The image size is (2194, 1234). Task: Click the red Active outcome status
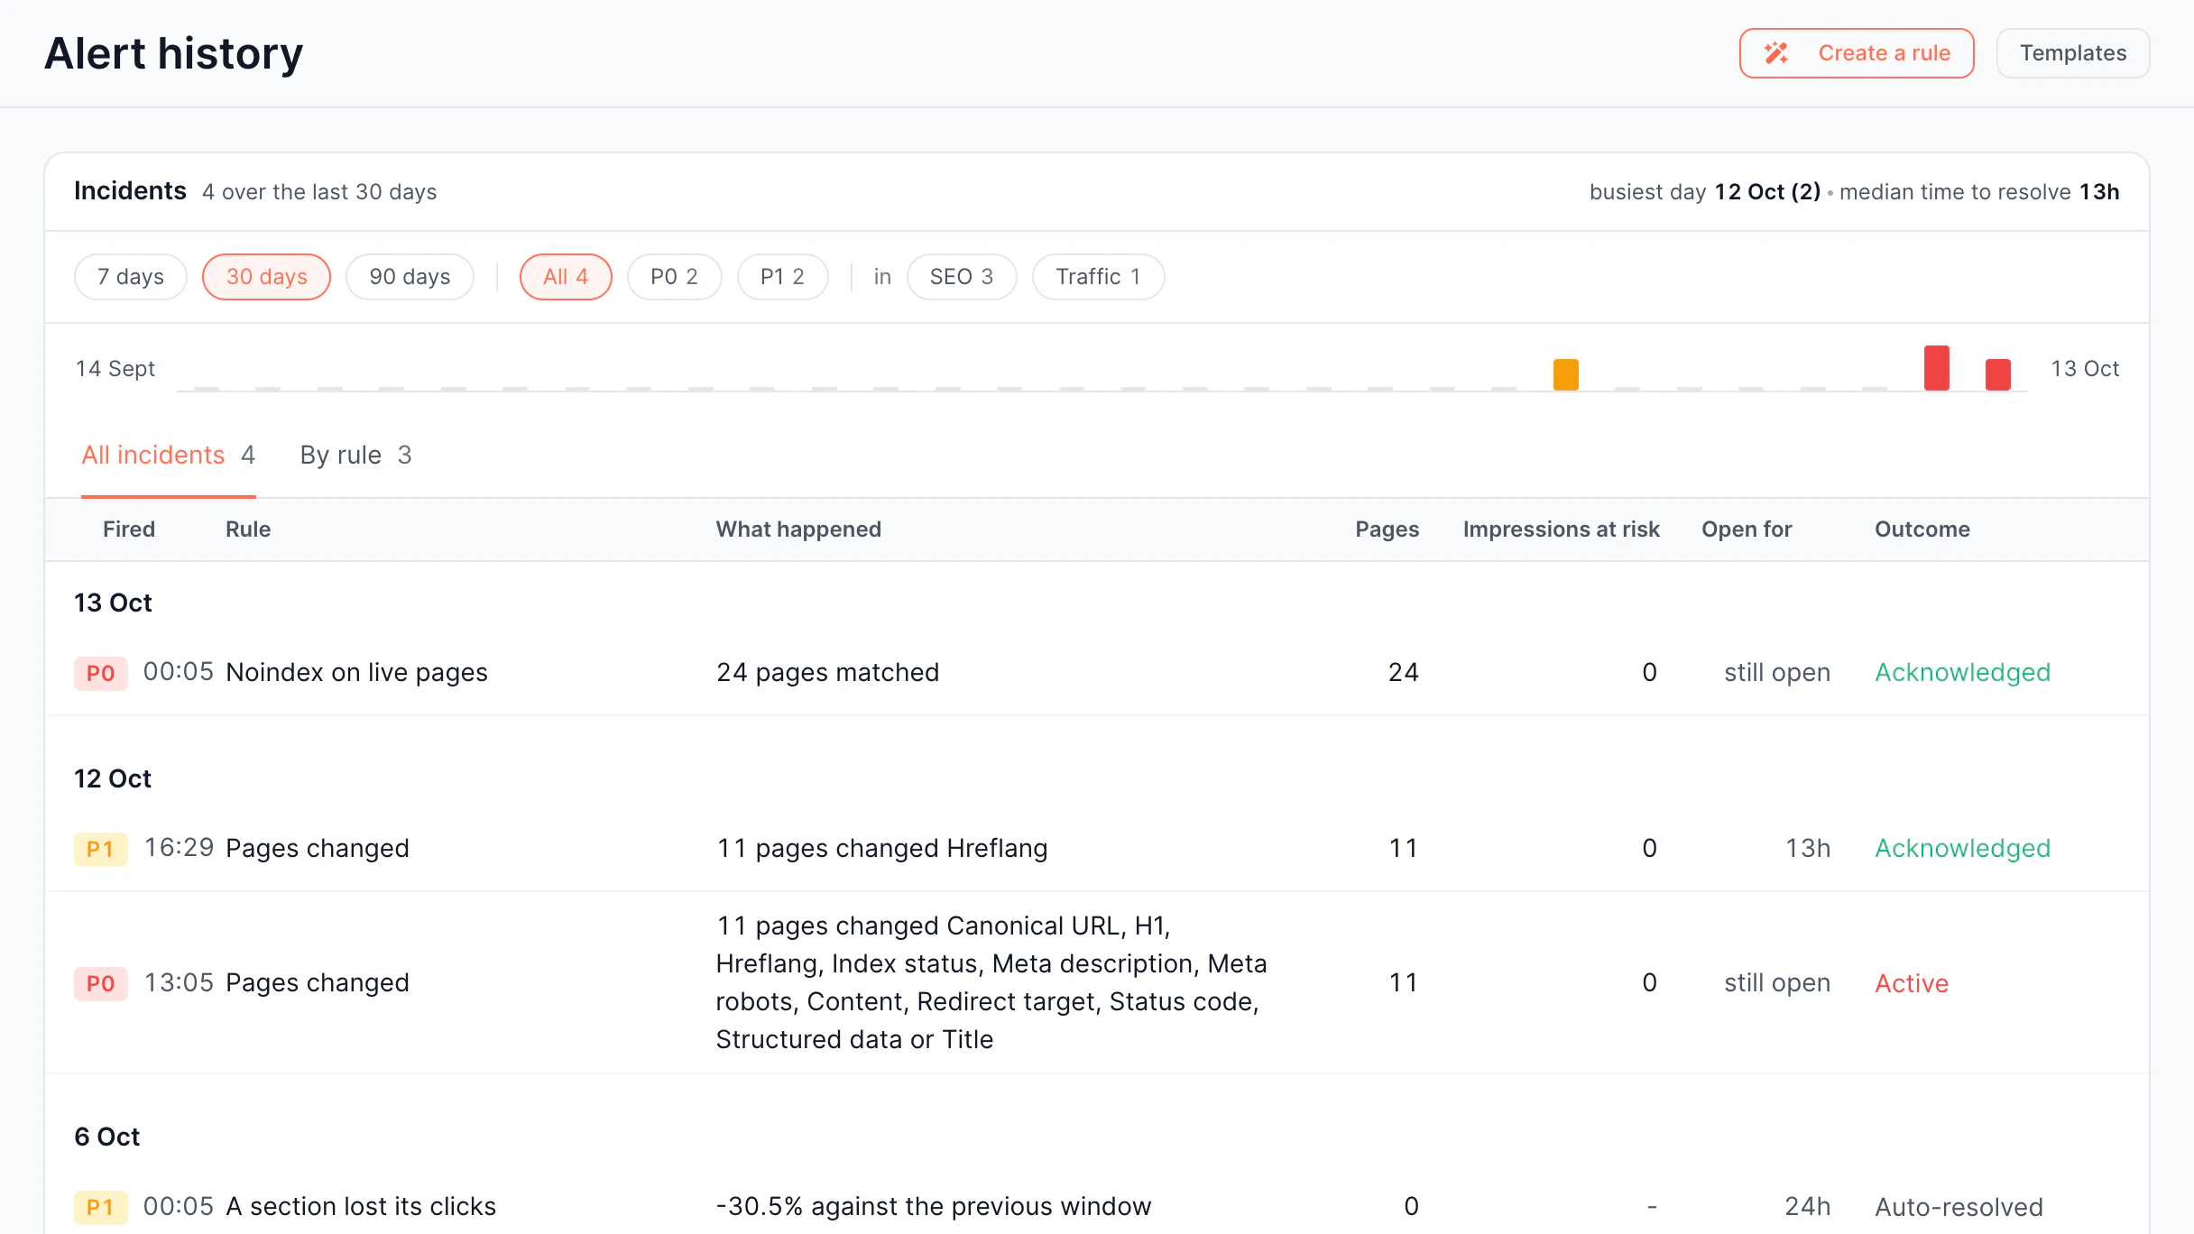tap(1912, 983)
